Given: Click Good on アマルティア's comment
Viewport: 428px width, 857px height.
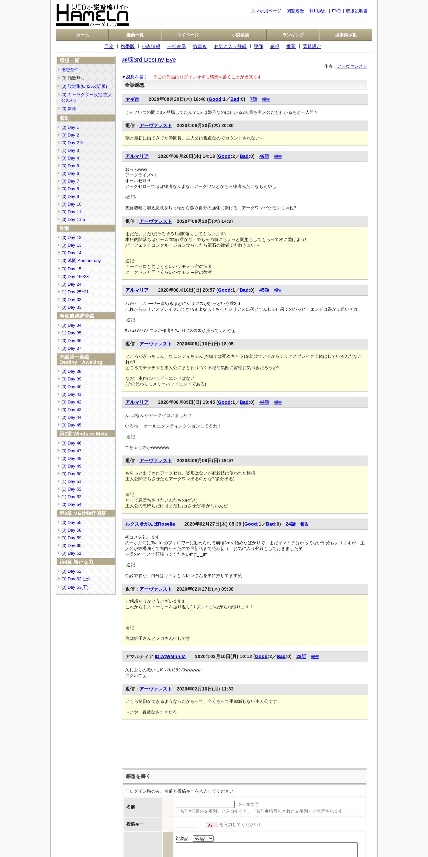Looking at the screenshot, I should click(261, 657).
